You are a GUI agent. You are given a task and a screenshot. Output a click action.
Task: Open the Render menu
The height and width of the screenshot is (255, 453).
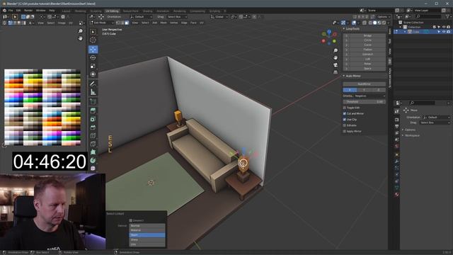tap(28, 11)
